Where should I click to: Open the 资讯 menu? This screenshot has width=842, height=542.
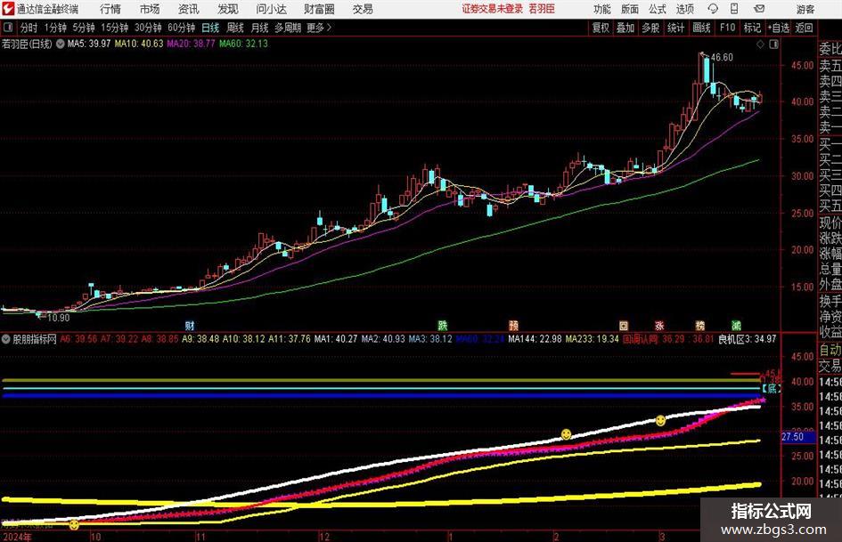click(x=189, y=9)
